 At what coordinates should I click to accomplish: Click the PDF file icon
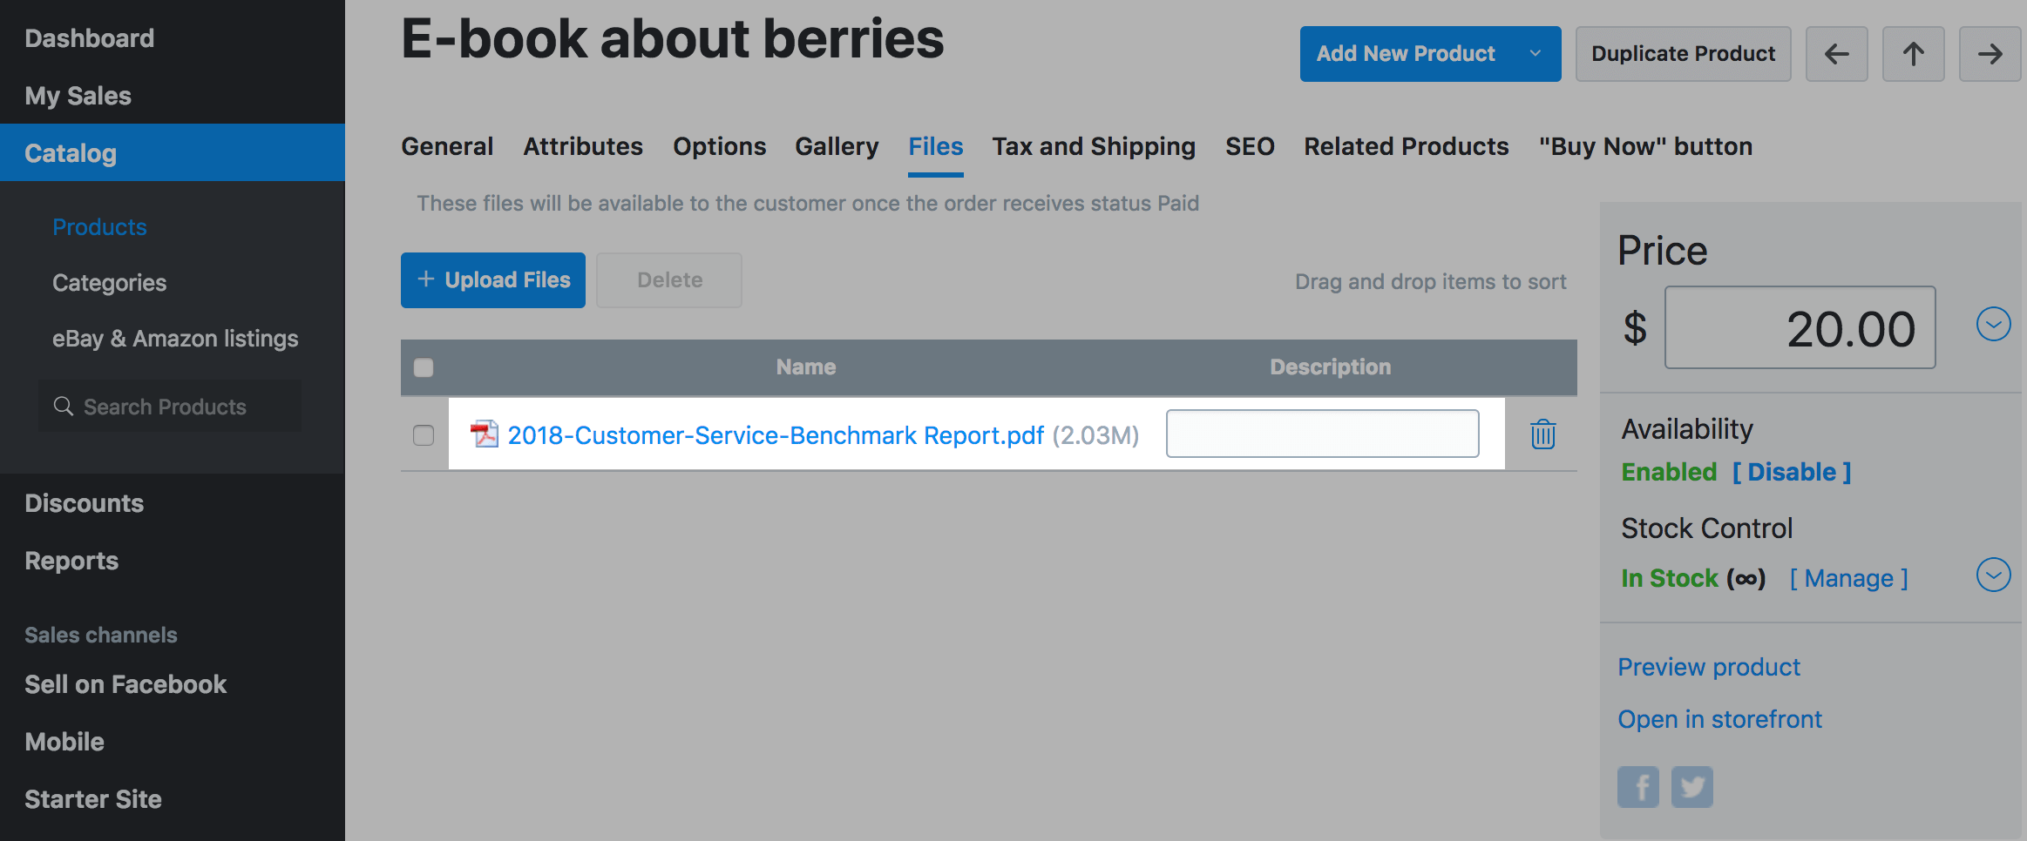point(485,434)
